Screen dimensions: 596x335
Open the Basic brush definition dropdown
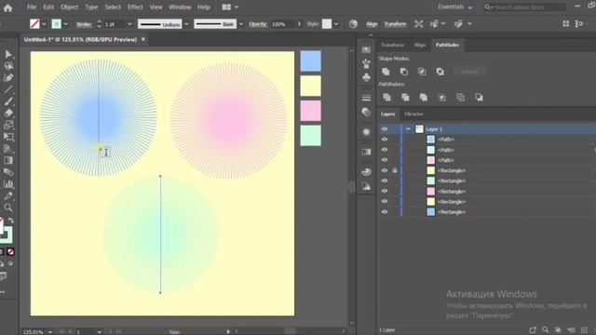click(x=241, y=24)
